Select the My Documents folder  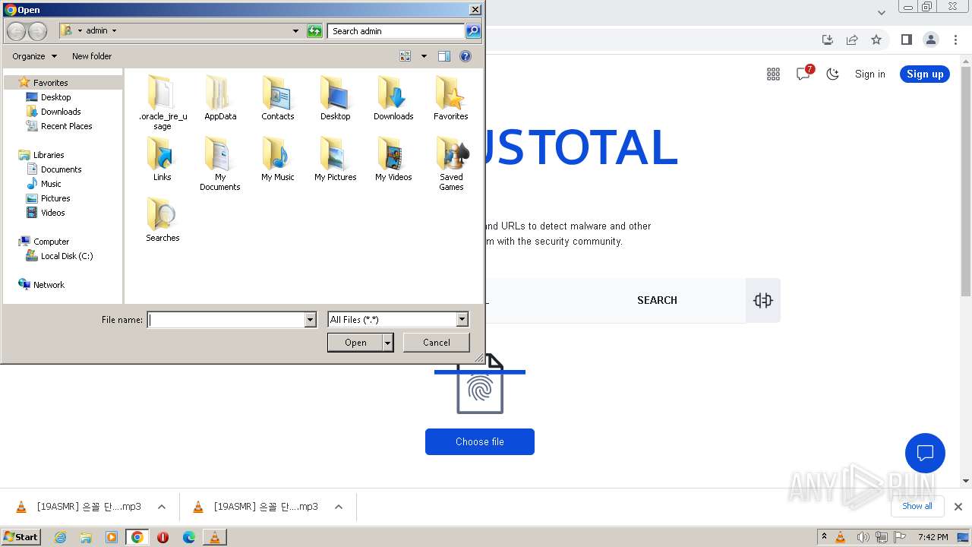click(x=220, y=163)
